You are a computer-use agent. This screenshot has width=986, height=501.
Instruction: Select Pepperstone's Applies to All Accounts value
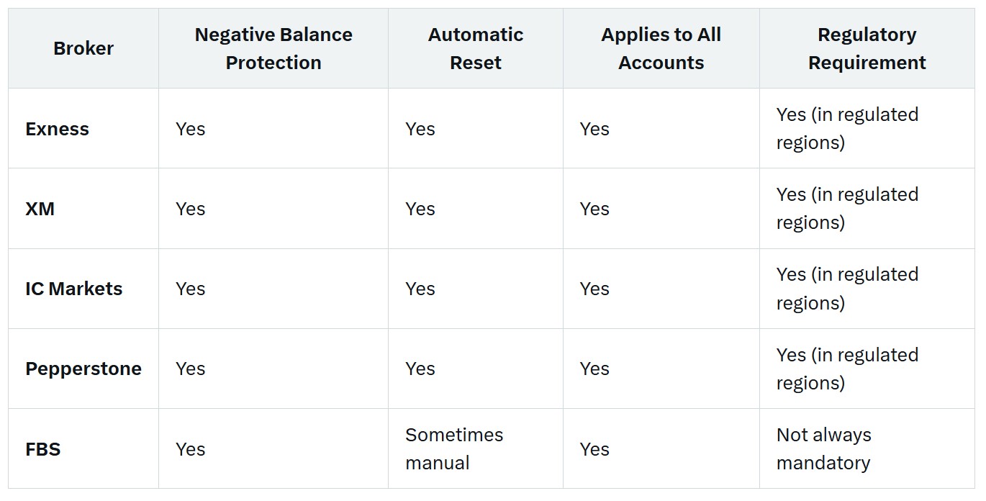pos(594,369)
